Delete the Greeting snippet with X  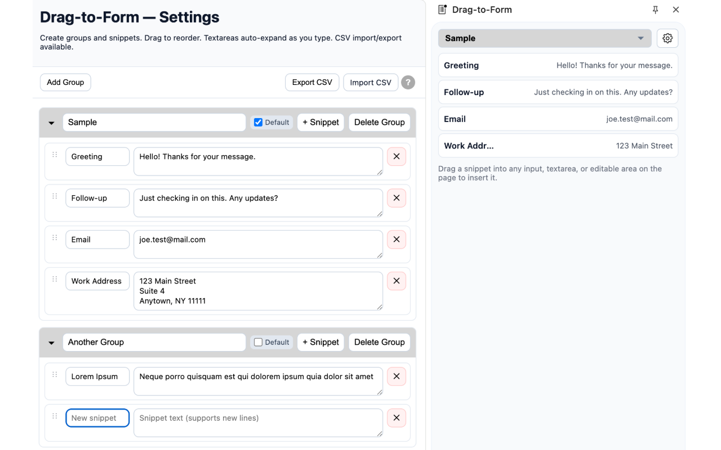click(x=397, y=156)
